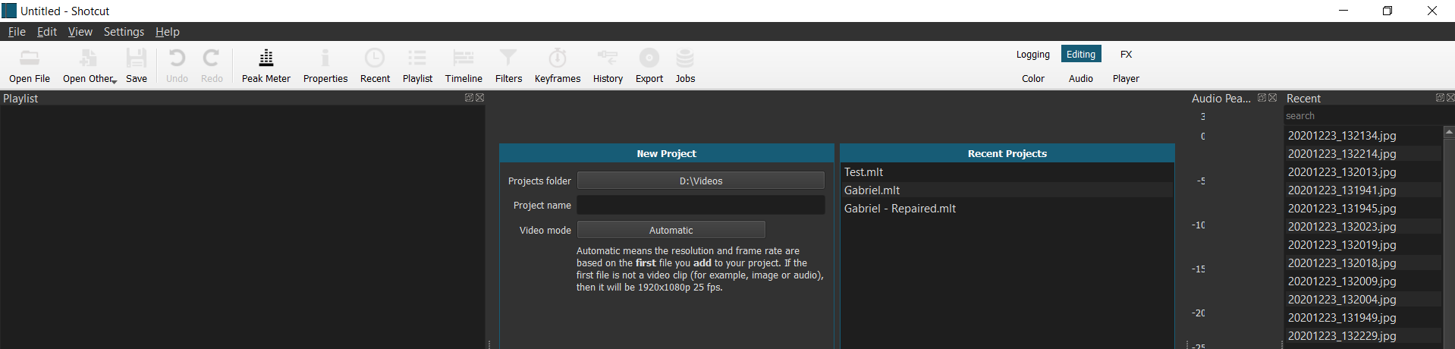Image resolution: width=1455 pixels, height=349 pixels.
Task: Choose the Projects folder D:\Videos button
Action: point(701,181)
